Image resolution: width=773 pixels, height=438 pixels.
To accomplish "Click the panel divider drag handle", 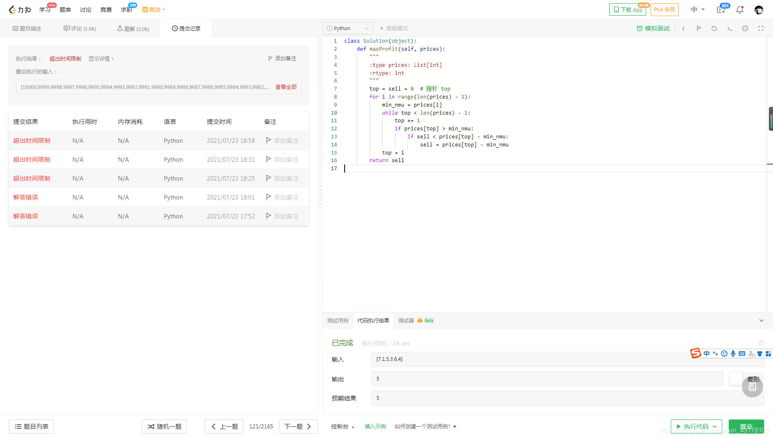I will pos(320,195).
